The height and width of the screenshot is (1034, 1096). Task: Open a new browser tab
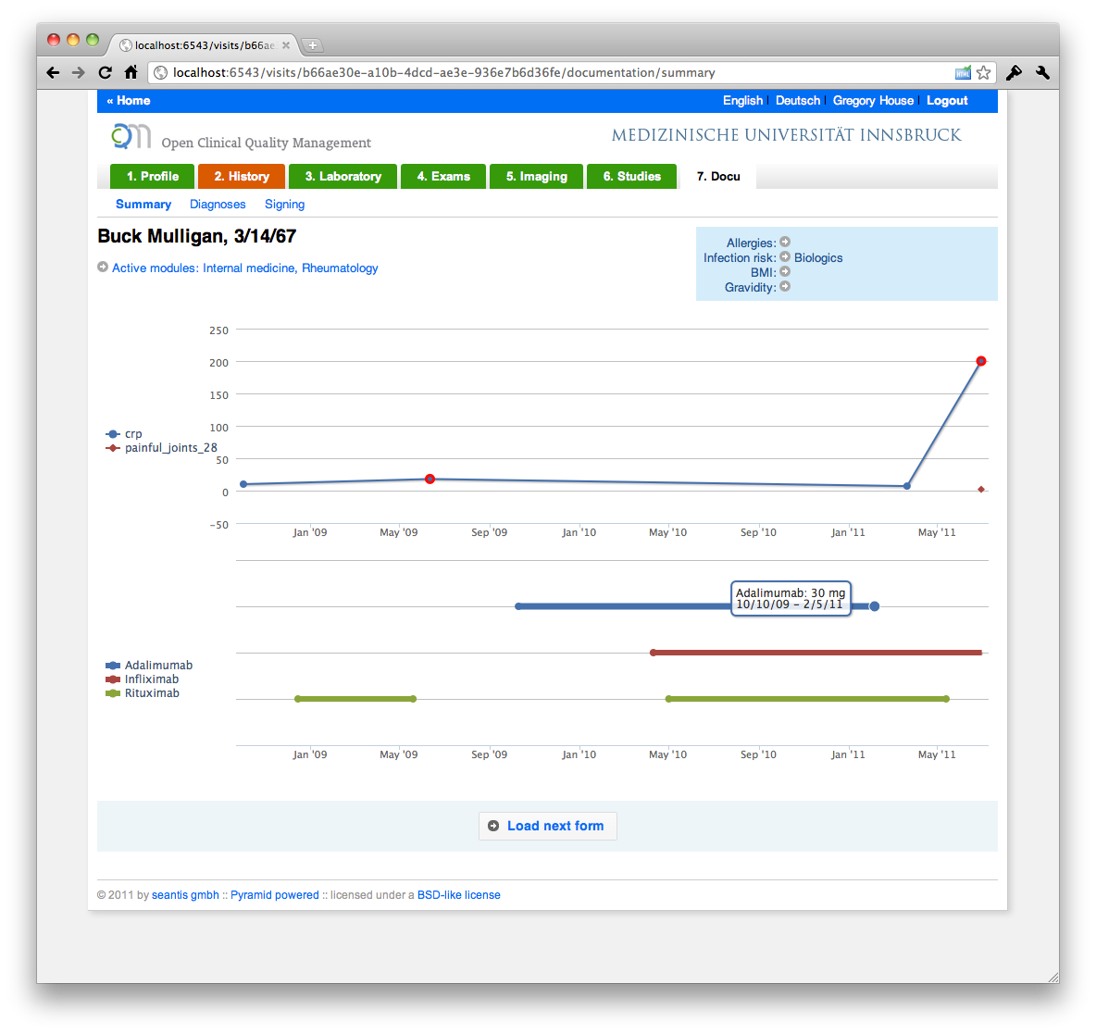click(313, 45)
